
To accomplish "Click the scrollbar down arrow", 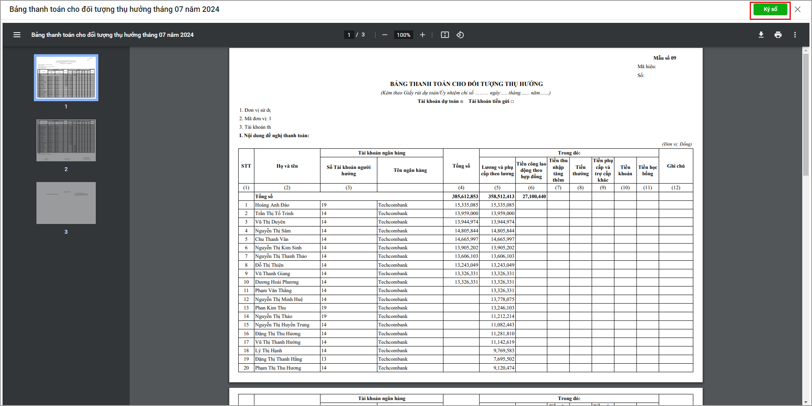I will pos(806,402).
